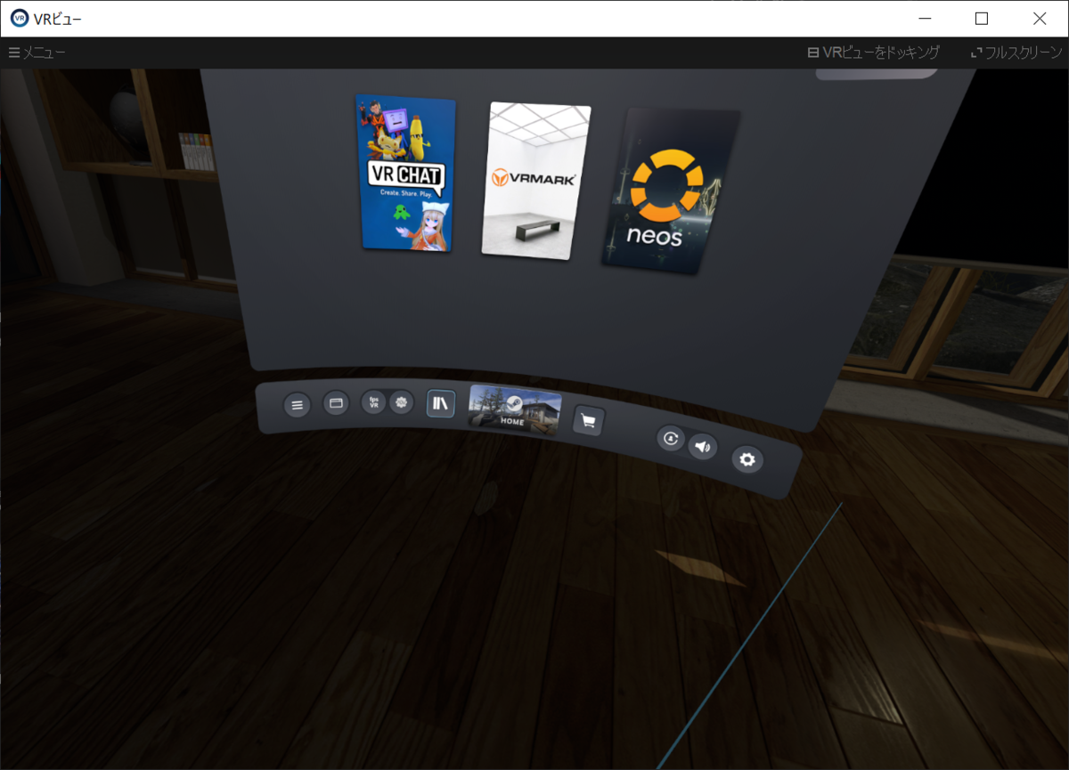
Task: Select the Library books icon
Action: point(441,403)
